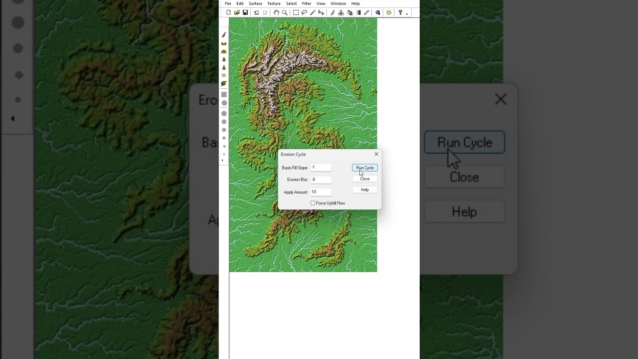This screenshot has width=638, height=359.
Task: Select the Move Selection arrow tool
Action: click(x=321, y=12)
